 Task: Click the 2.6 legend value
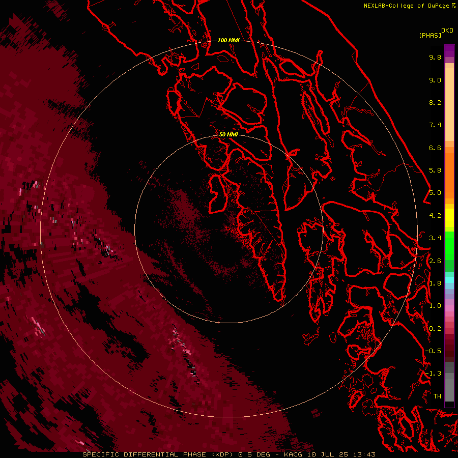click(x=435, y=261)
